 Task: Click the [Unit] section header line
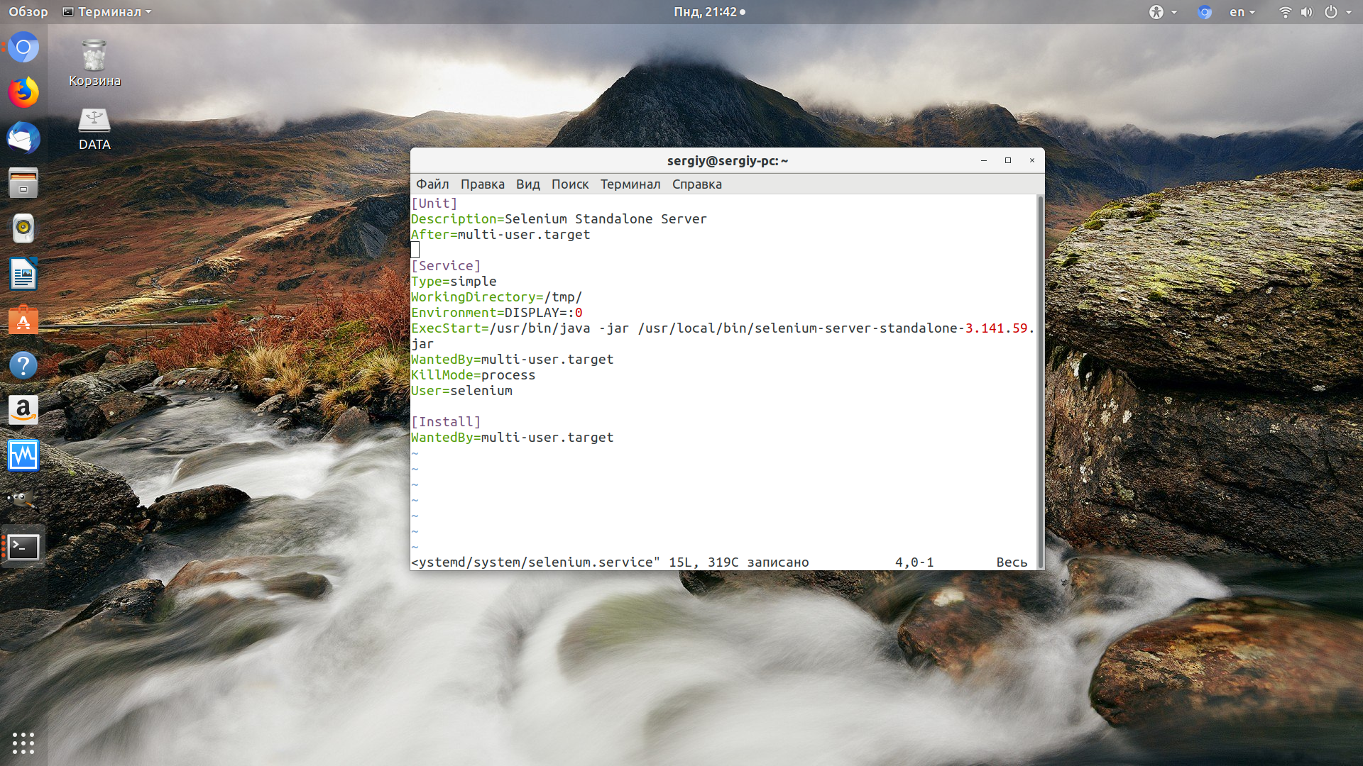[x=434, y=204]
